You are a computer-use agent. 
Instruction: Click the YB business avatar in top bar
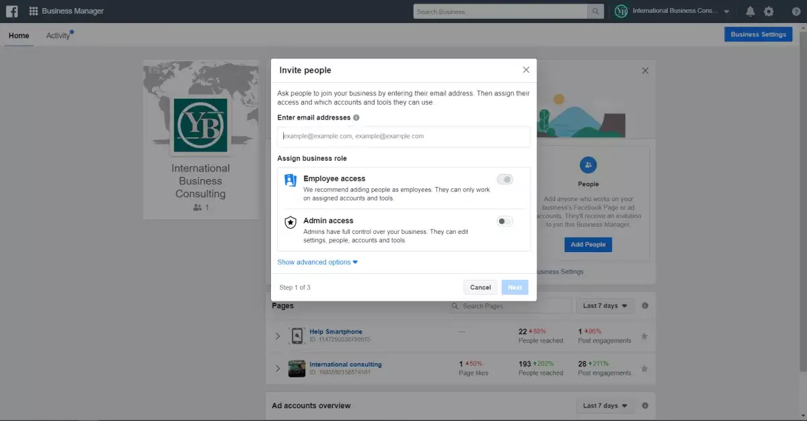pos(621,11)
